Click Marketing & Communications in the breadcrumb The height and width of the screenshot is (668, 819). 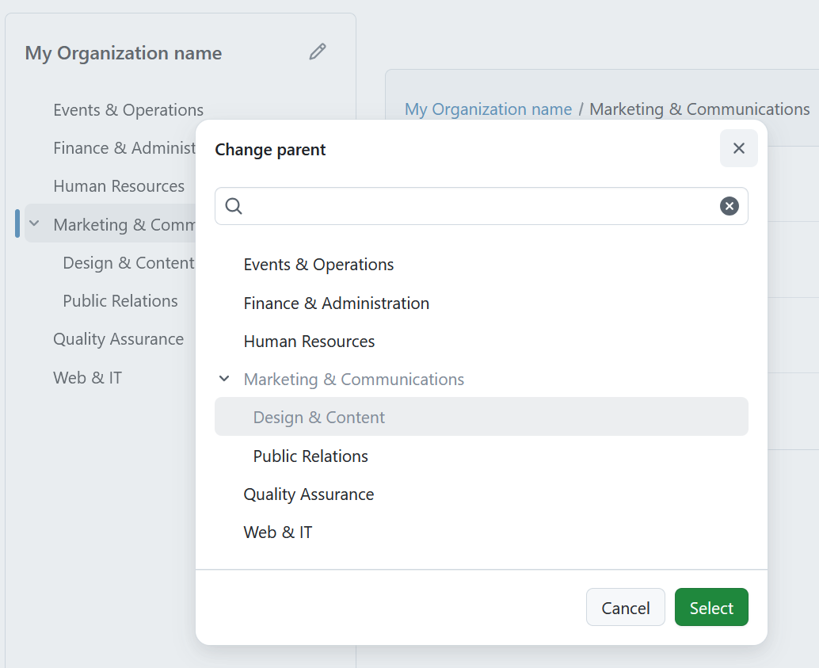(699, 109)
